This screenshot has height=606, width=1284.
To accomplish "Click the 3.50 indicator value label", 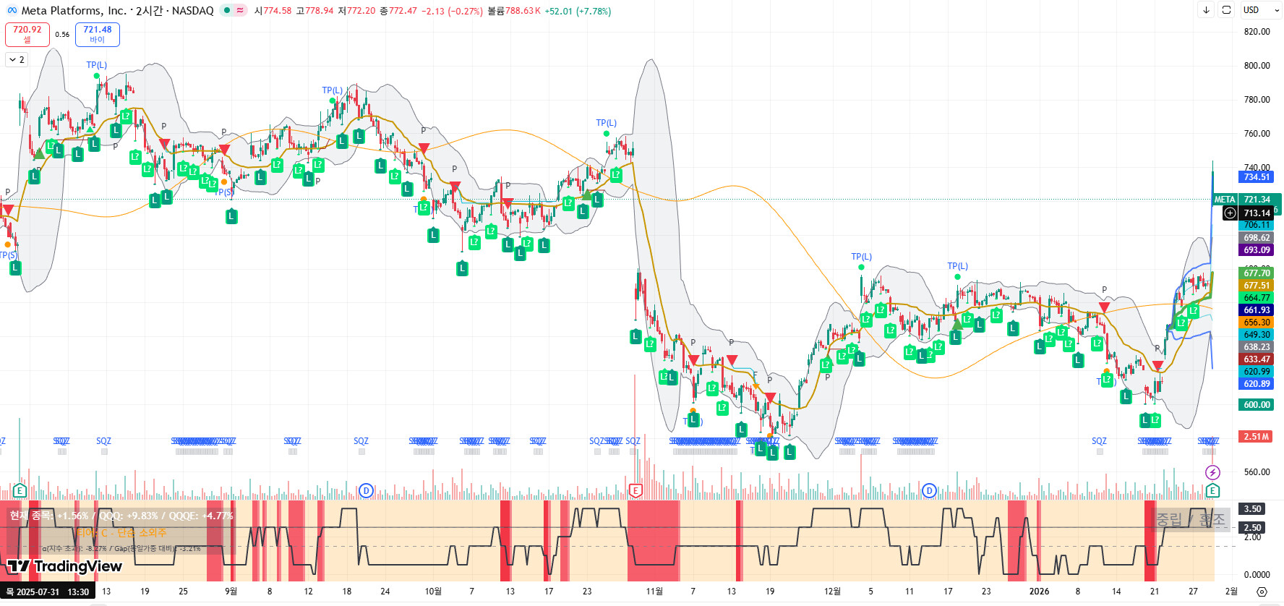I will tap(1253, 509).
